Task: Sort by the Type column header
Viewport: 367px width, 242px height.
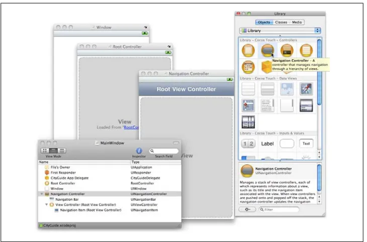Action: click(156, 162)
